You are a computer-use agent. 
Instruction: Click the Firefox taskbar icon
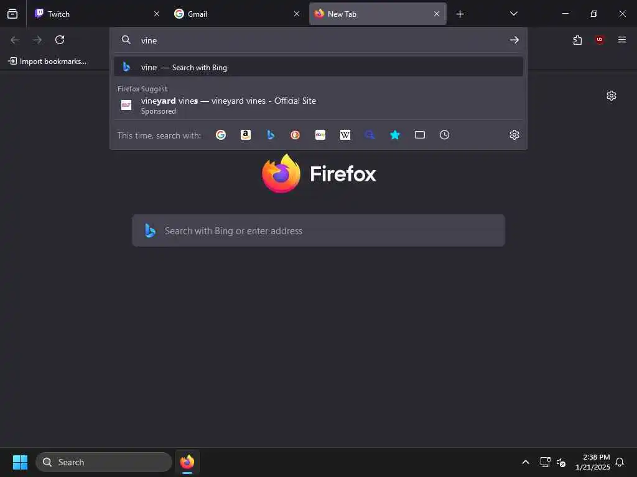pyautogui.click(x=187, y=462)
